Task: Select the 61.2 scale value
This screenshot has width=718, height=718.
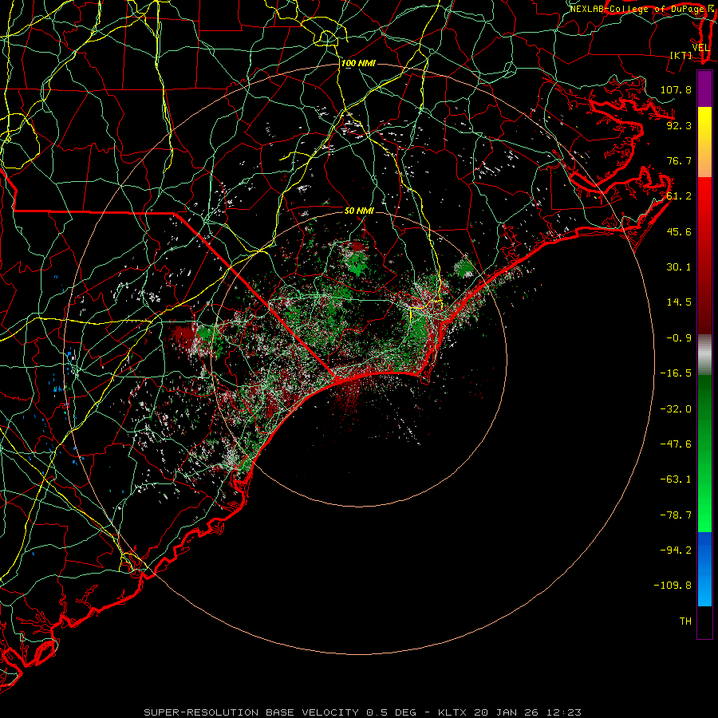Action: pyautogui.click(x=679, y=196)
